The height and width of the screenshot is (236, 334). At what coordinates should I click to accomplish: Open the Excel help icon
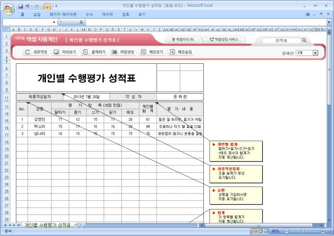308,15
